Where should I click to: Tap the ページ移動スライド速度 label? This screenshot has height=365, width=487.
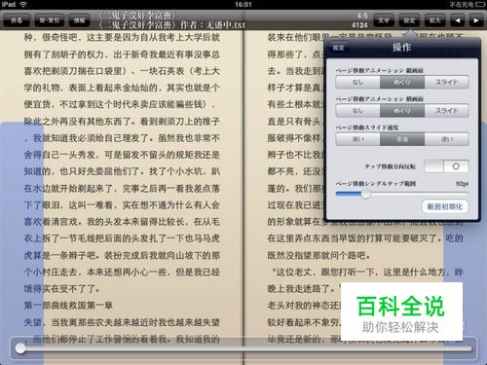(x=367, y=128)
